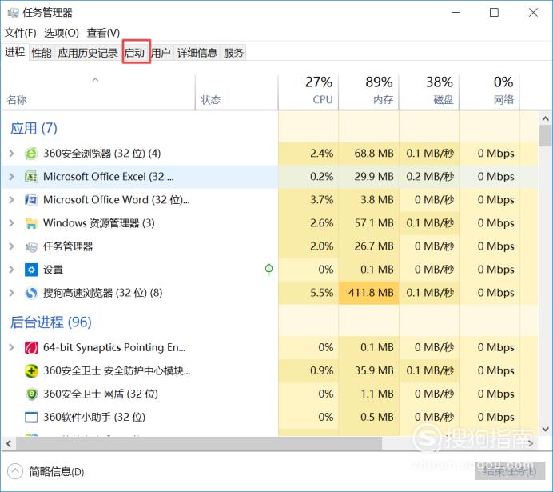The height and width of the screenshot is (492, 553).
Task: Switch to the 进程 tab
Action: coord(15,52)
